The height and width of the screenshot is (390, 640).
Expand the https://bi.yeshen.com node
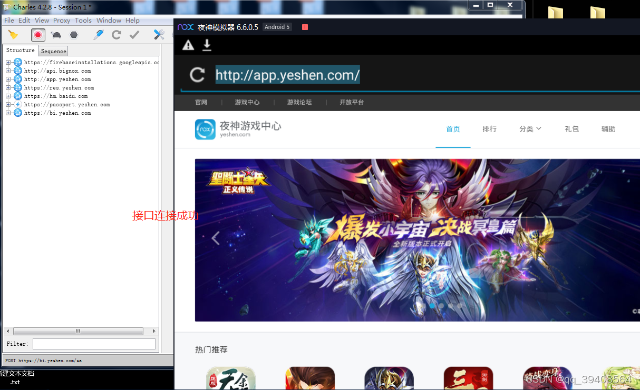click(x=8, y=113)
